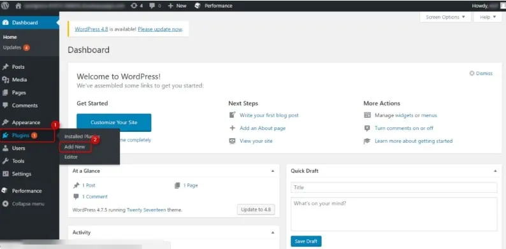Open Posts pushpin icon in sidebar

pyautogui.click(x=5, y=67)
